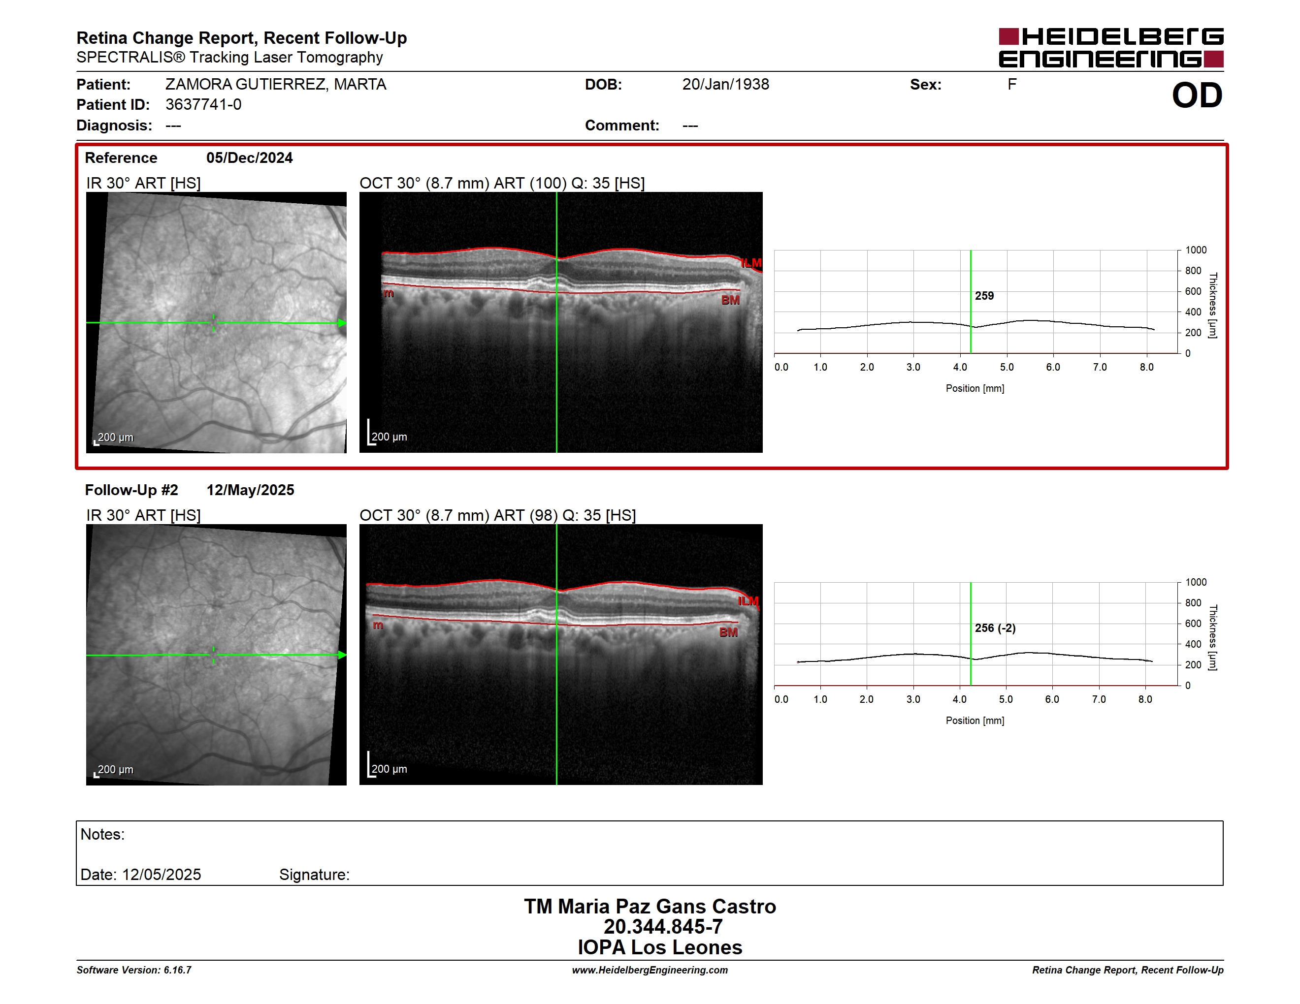Screen dimensions: 1300x1004
Task: Click the OD eye label
Action: (1197, 95)
